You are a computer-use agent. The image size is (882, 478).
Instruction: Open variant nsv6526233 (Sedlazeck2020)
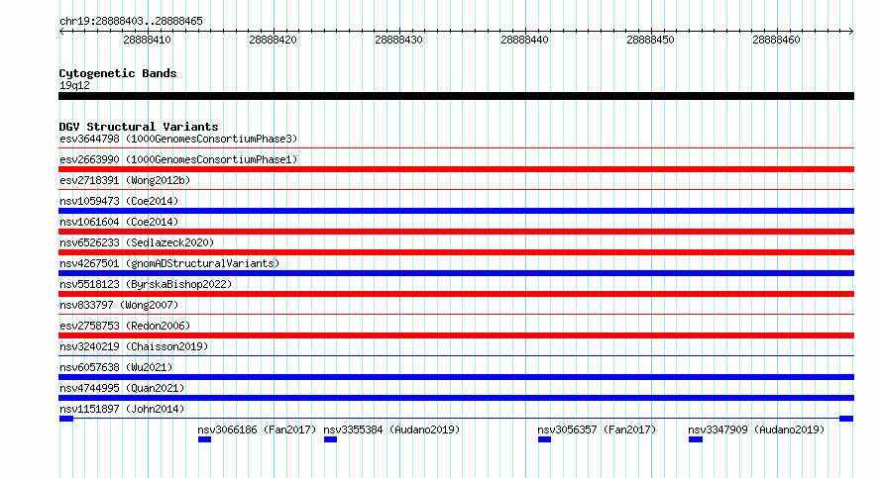[137, 242]
